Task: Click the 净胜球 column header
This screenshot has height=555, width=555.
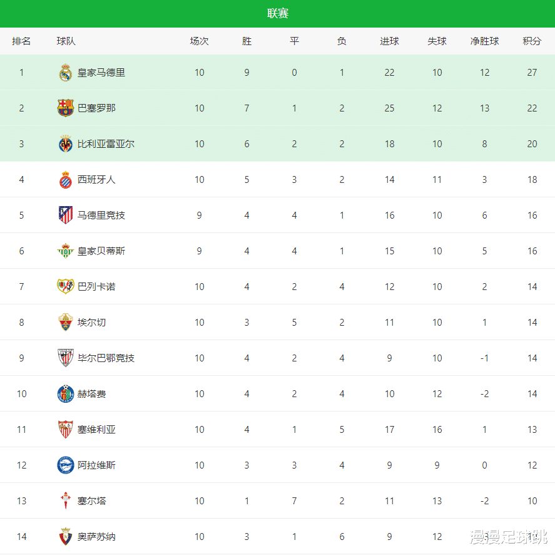Action: [484, 41]
